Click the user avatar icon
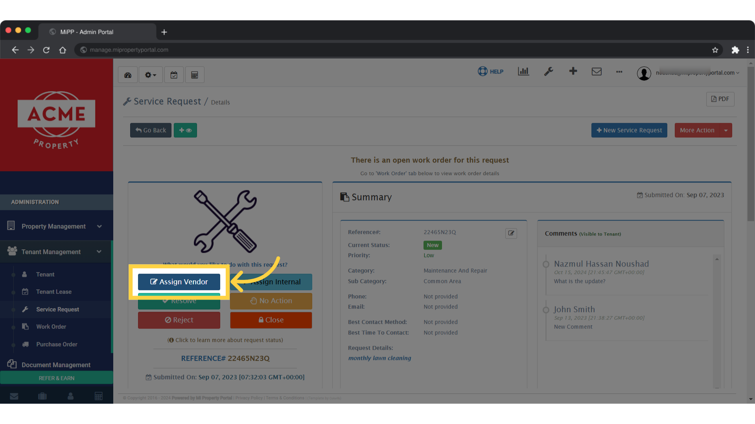 pos(644,73)
